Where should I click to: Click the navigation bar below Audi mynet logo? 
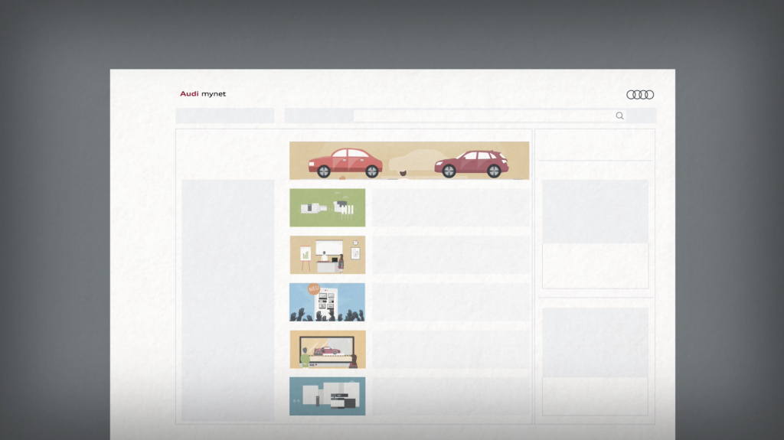pyautogui.click(x=225, y=116)
